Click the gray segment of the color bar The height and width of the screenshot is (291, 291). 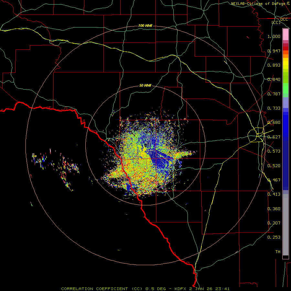(x=286, y=225)
